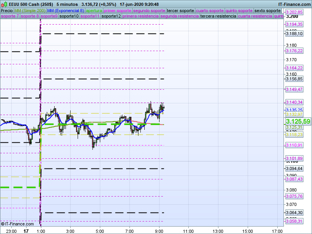The width and height of the screenshot is (312, 234).
Task: Click the EEUU 500 Cash (250$) title
Action: pos(31,4)
